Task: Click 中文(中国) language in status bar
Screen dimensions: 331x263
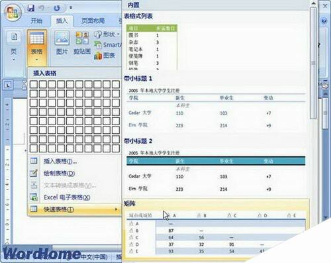Action: [x=95, y=257]
